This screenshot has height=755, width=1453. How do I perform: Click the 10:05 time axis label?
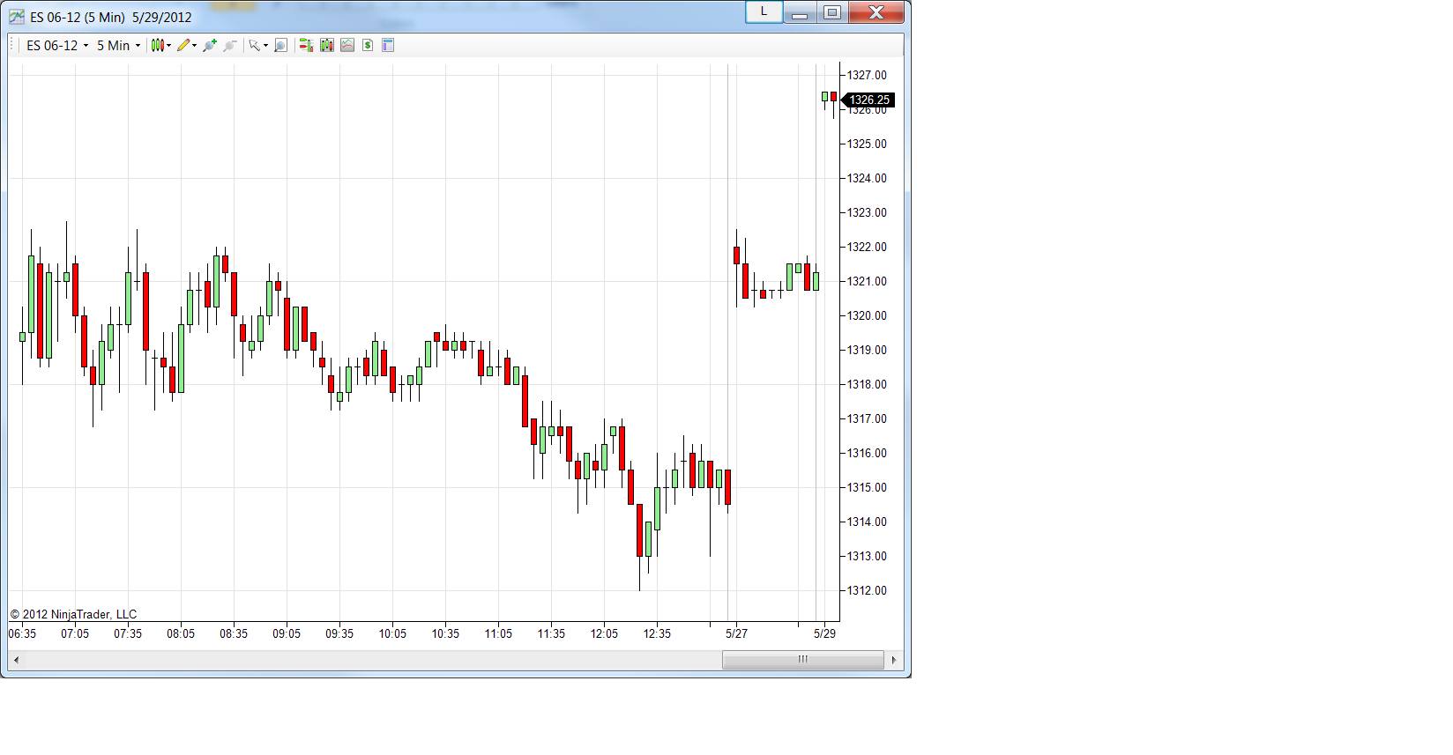click(392, 634)
